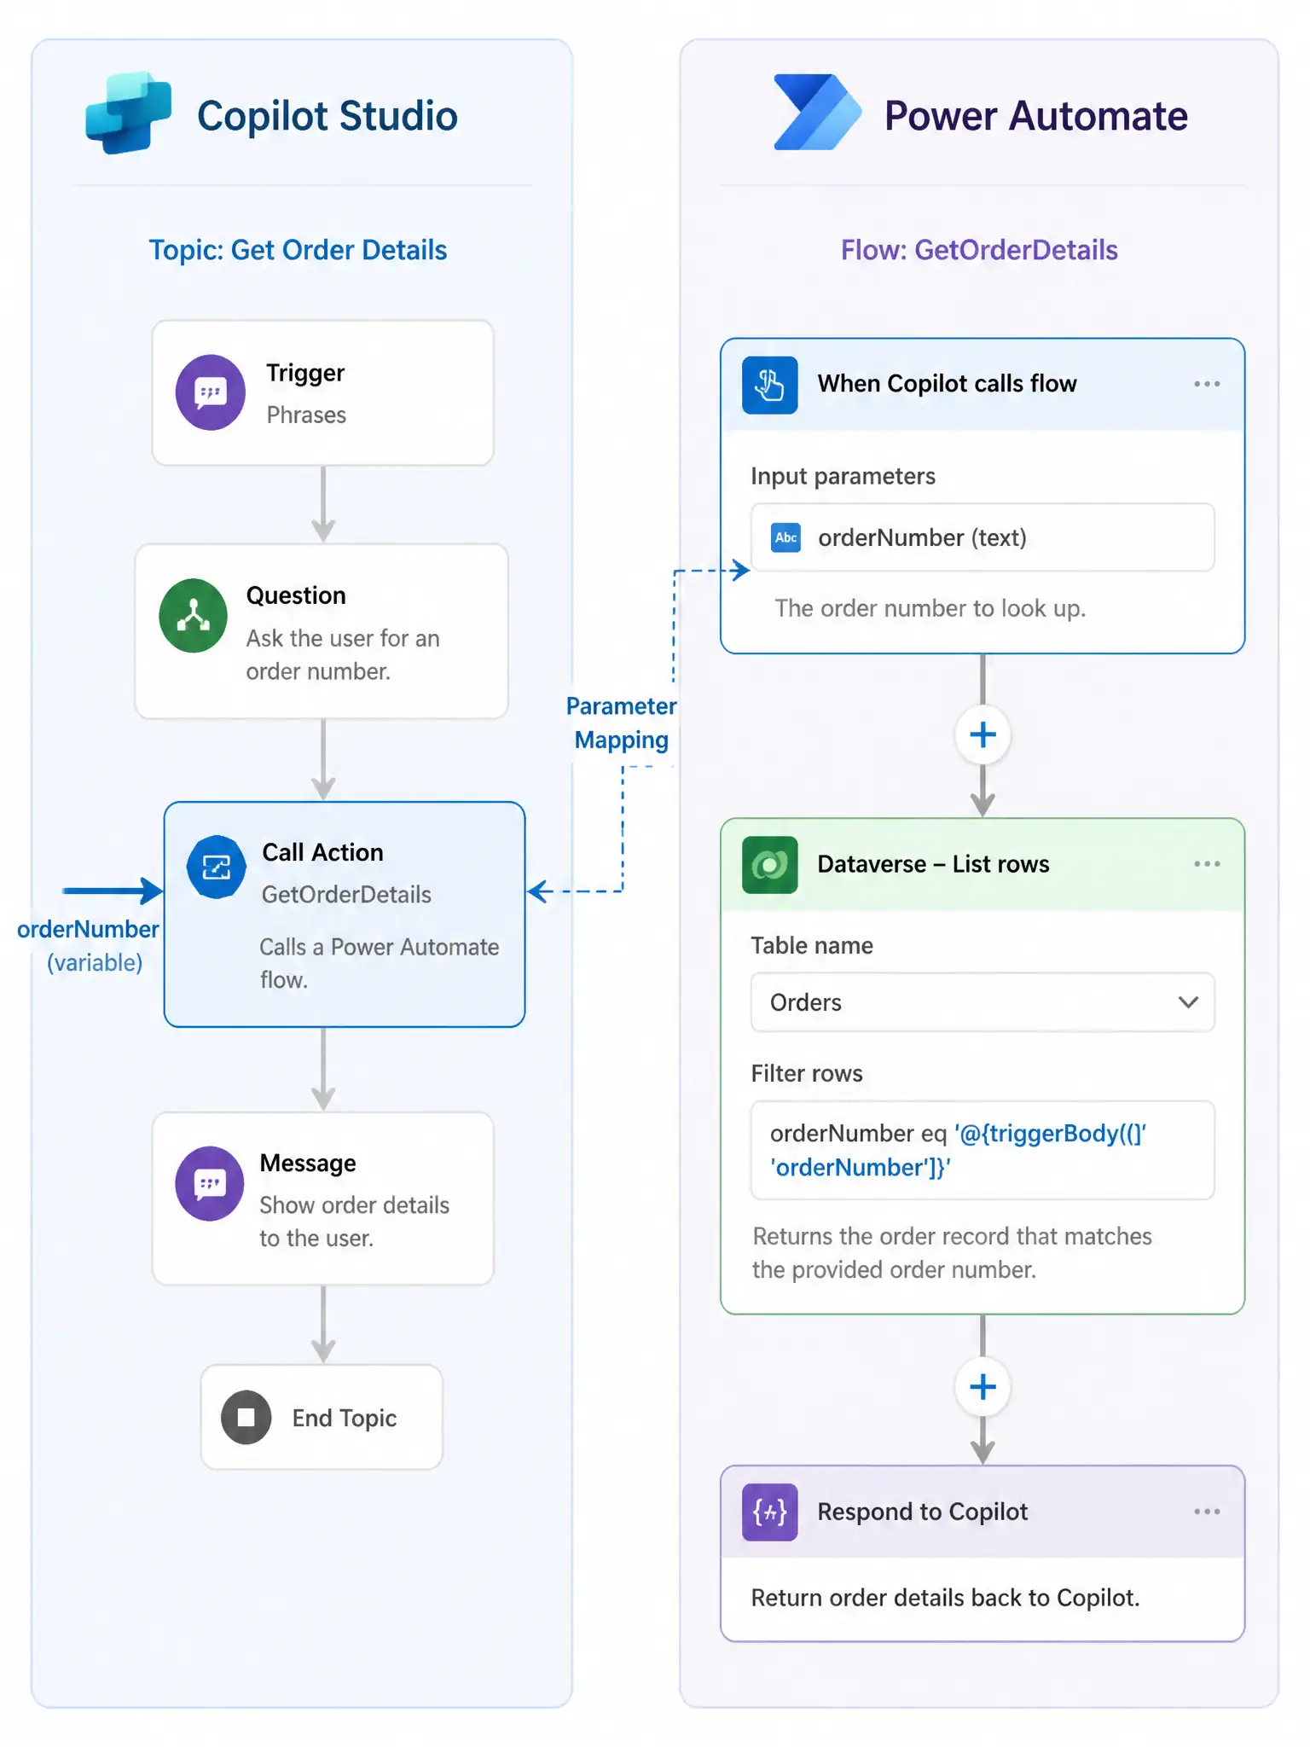Click 'Calls a Power Automate flow.' description

coord(380,963)
